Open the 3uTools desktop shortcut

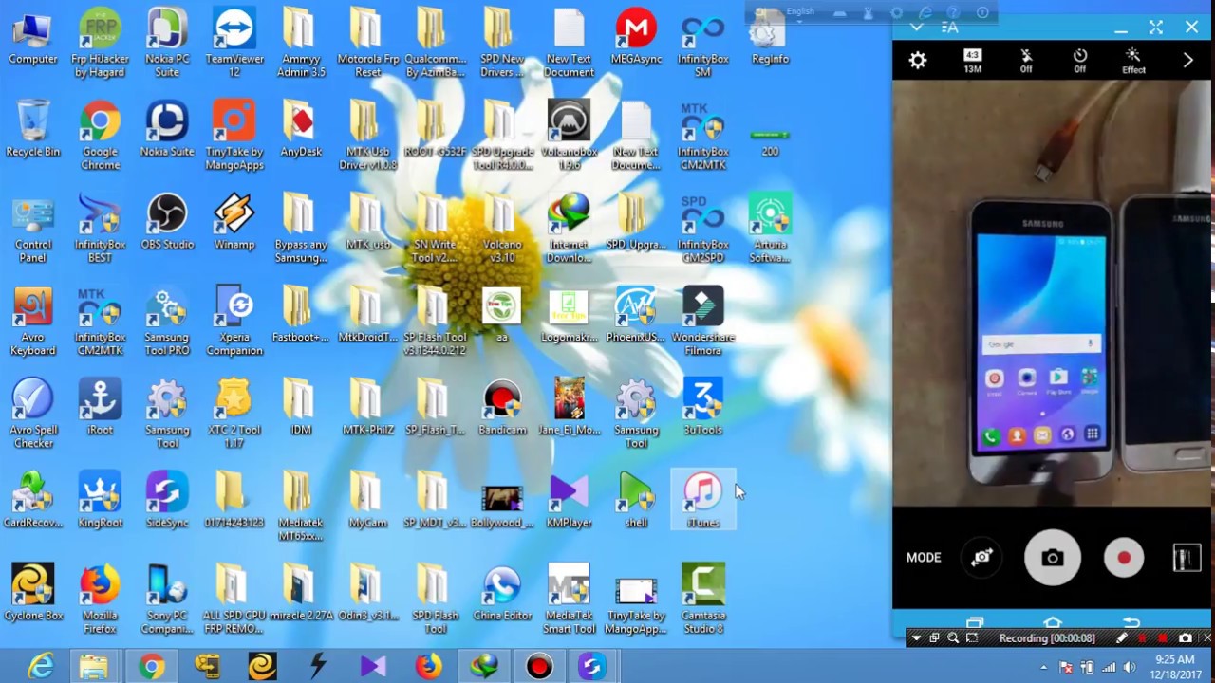(703, 407)
